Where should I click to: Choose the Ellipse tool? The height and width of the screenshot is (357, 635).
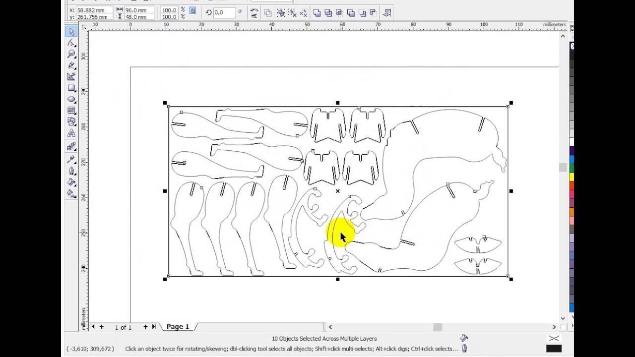tap(71, 99)
